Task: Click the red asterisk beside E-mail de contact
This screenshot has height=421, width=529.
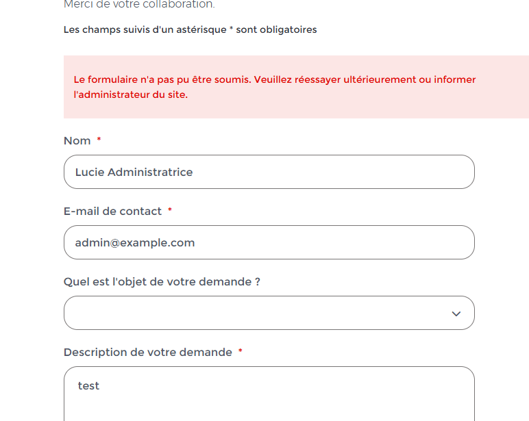Action: [x=170, y=210]
